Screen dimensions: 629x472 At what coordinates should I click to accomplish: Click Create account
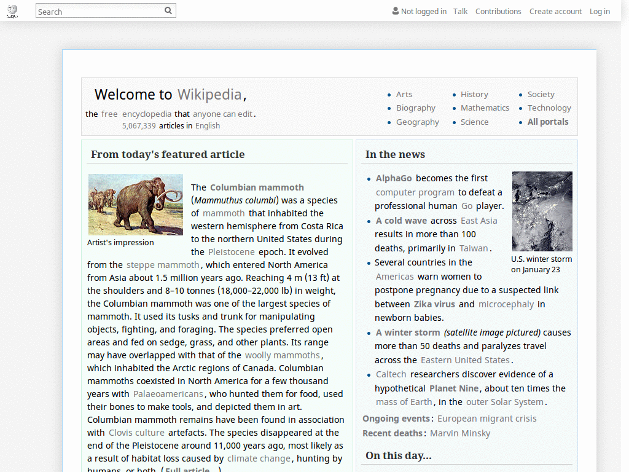click(x=555, y=11)
